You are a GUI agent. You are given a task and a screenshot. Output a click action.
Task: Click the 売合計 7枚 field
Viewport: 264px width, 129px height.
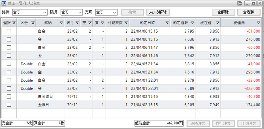click(17, 123)
